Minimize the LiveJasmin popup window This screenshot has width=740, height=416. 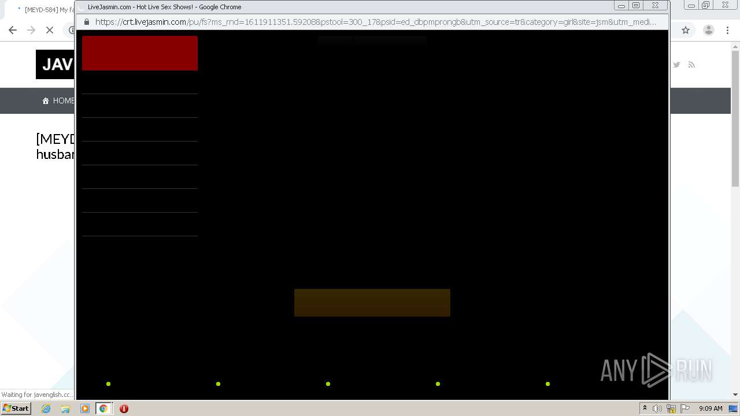(x=621, y=6)
